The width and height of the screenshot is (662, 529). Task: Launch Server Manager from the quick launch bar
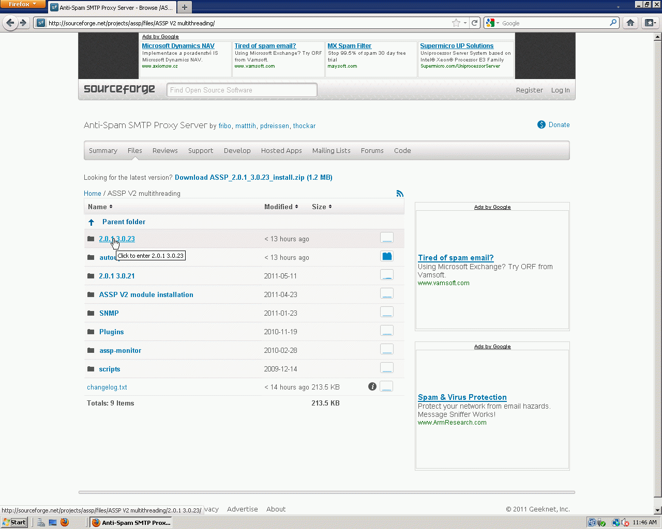tap(41, 522)
